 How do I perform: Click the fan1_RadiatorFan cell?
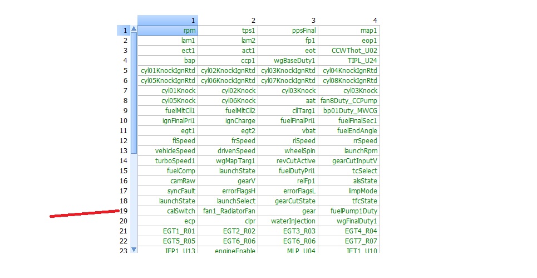(228, 211)
